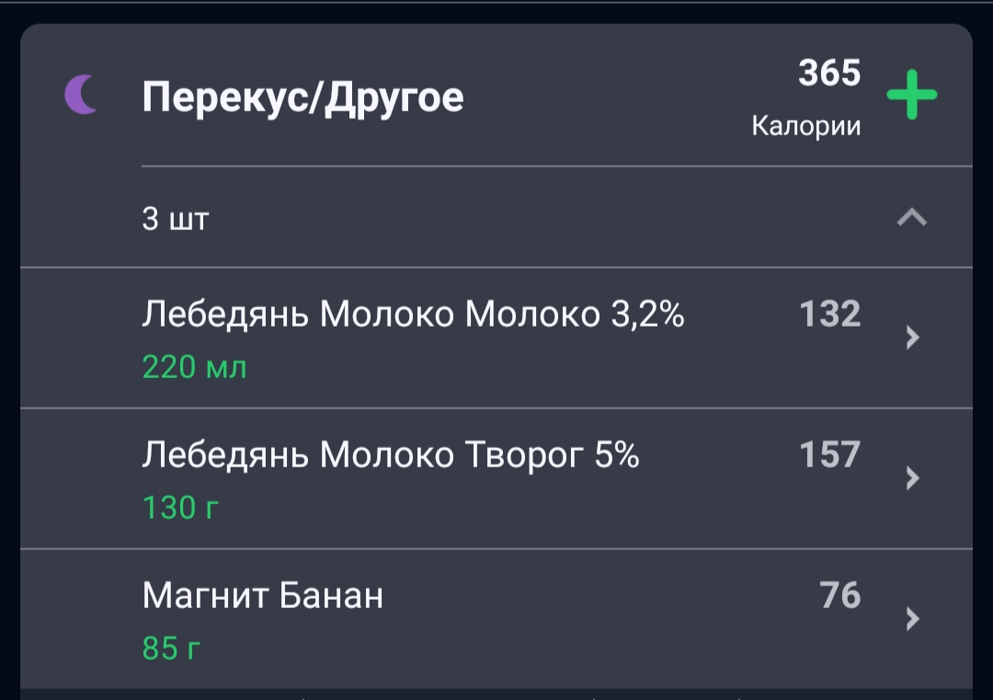Screen dimensions: 993x700
Task: Tap the 85 г serving size
Action: (171, 648)
